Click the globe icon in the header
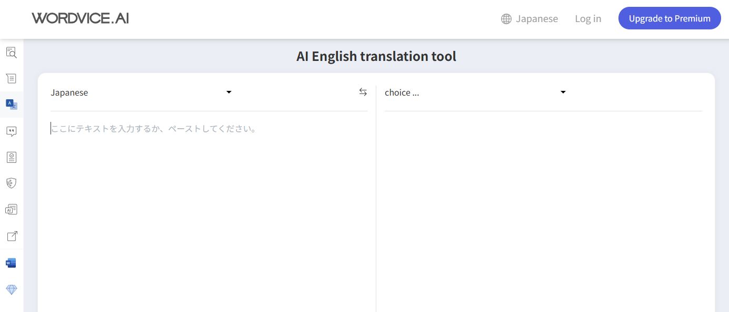Screen dimensions: 729x312 click(506, 19)
